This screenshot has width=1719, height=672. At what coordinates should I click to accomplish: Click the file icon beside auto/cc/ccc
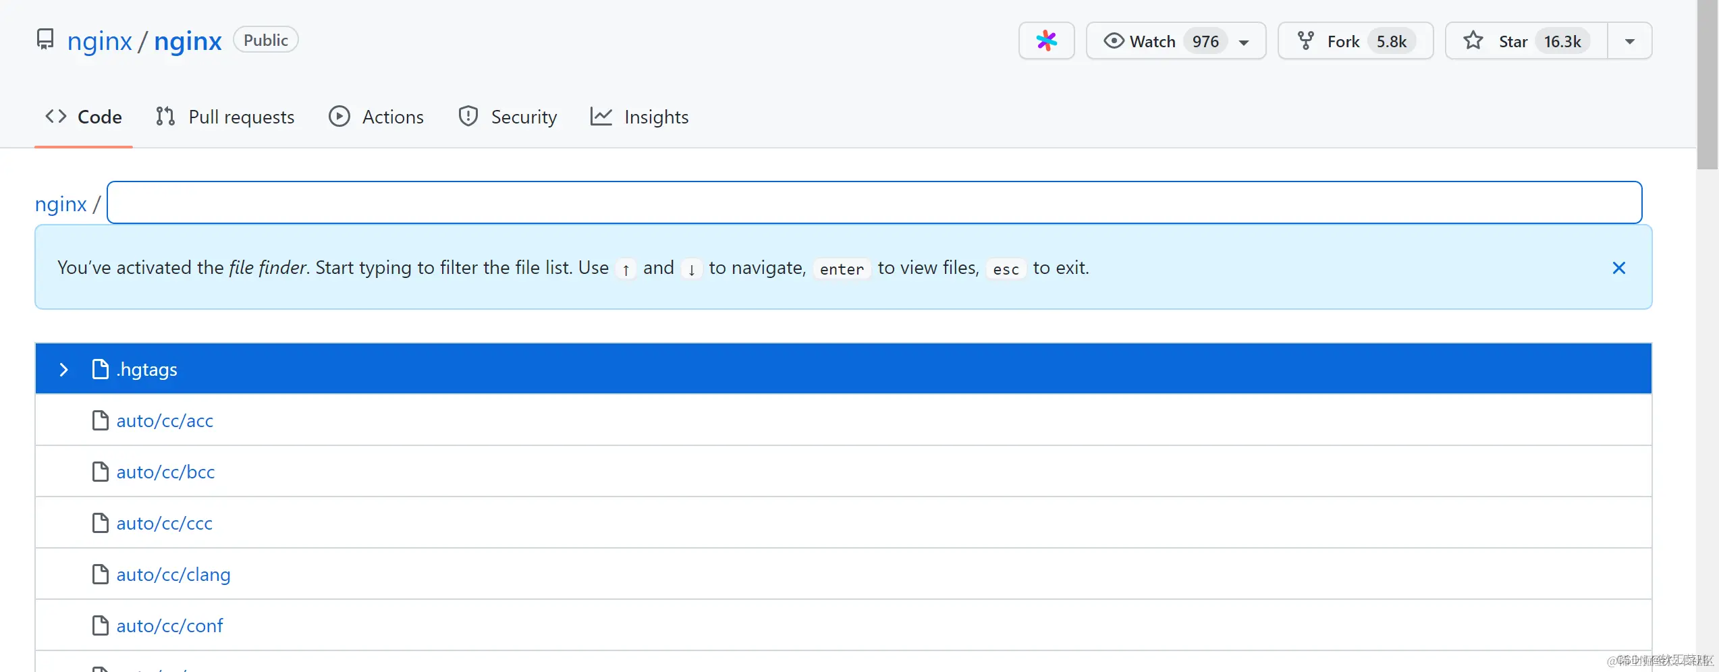[x=100, y=523]
